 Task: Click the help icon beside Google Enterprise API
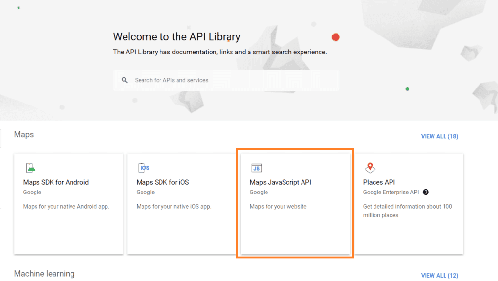(426, 192)
